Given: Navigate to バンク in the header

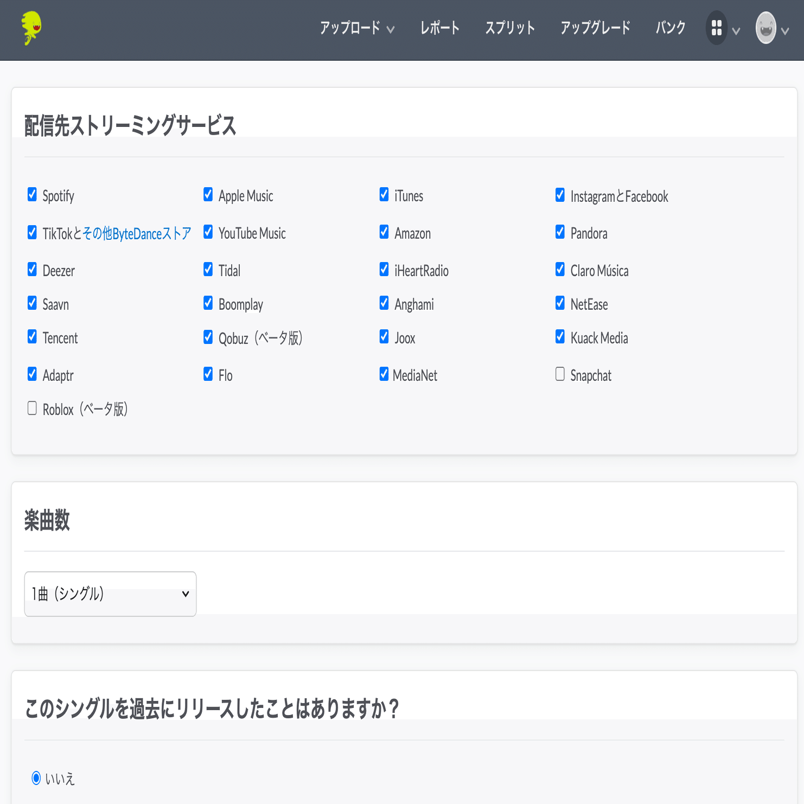Looking at the screenshot, I should pos(671,28).
